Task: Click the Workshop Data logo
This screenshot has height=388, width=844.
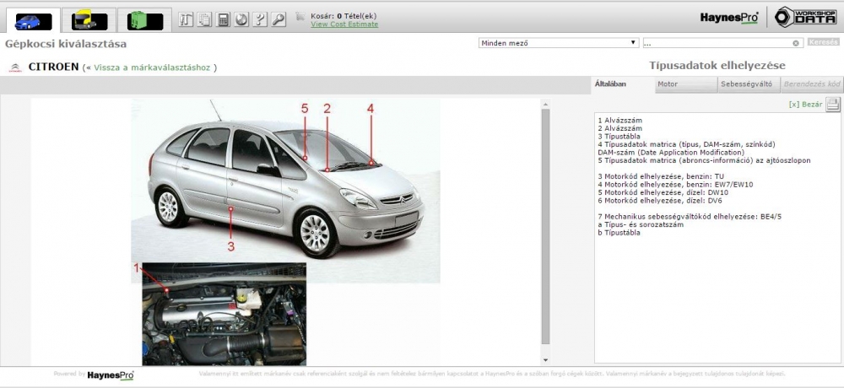Action: click(806, 17)
